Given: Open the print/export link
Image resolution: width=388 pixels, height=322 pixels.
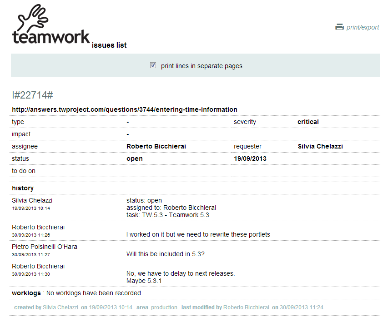Looking at the screenshot, I should click(x=363, y=27).
